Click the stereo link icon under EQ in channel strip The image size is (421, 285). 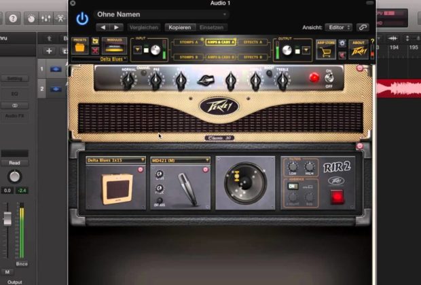click(15, 105)
